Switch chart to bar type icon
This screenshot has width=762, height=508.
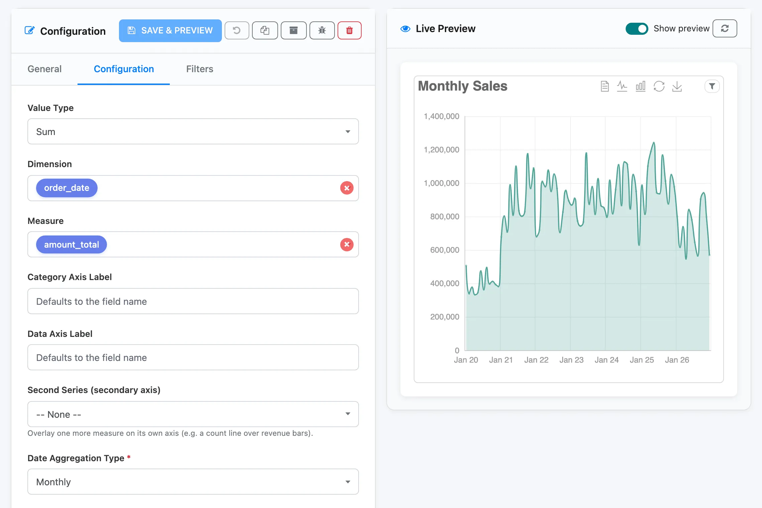pos(640,86)
